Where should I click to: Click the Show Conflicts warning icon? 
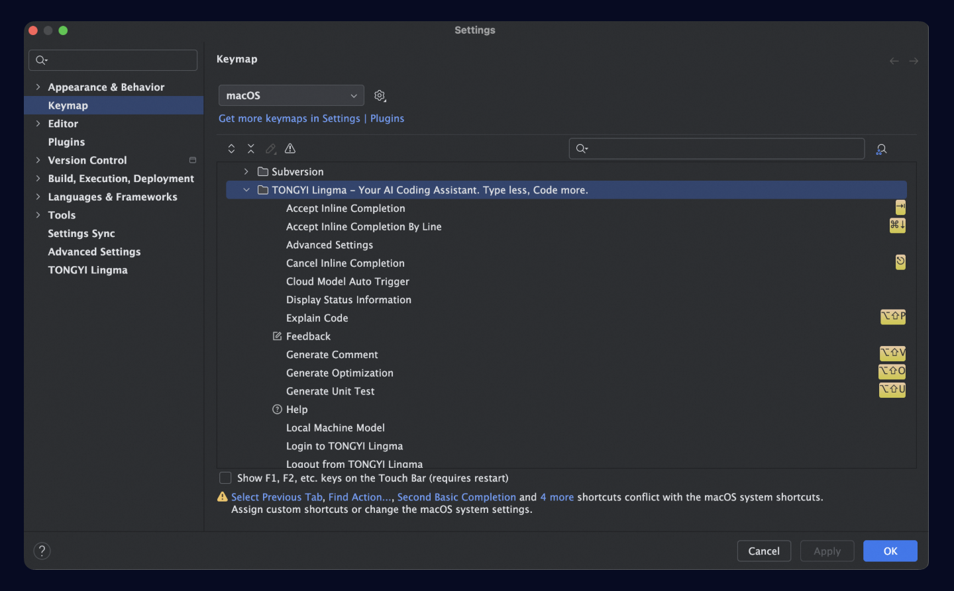tap(290, 149)
